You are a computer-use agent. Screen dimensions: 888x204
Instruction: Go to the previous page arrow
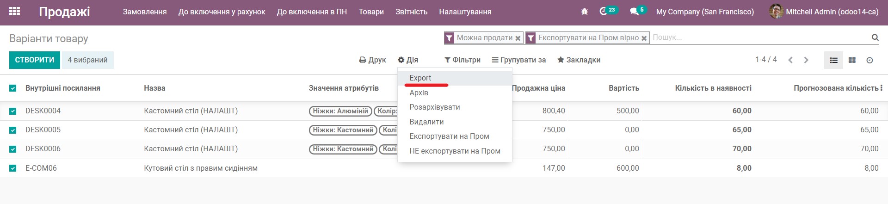pos(790,60)
